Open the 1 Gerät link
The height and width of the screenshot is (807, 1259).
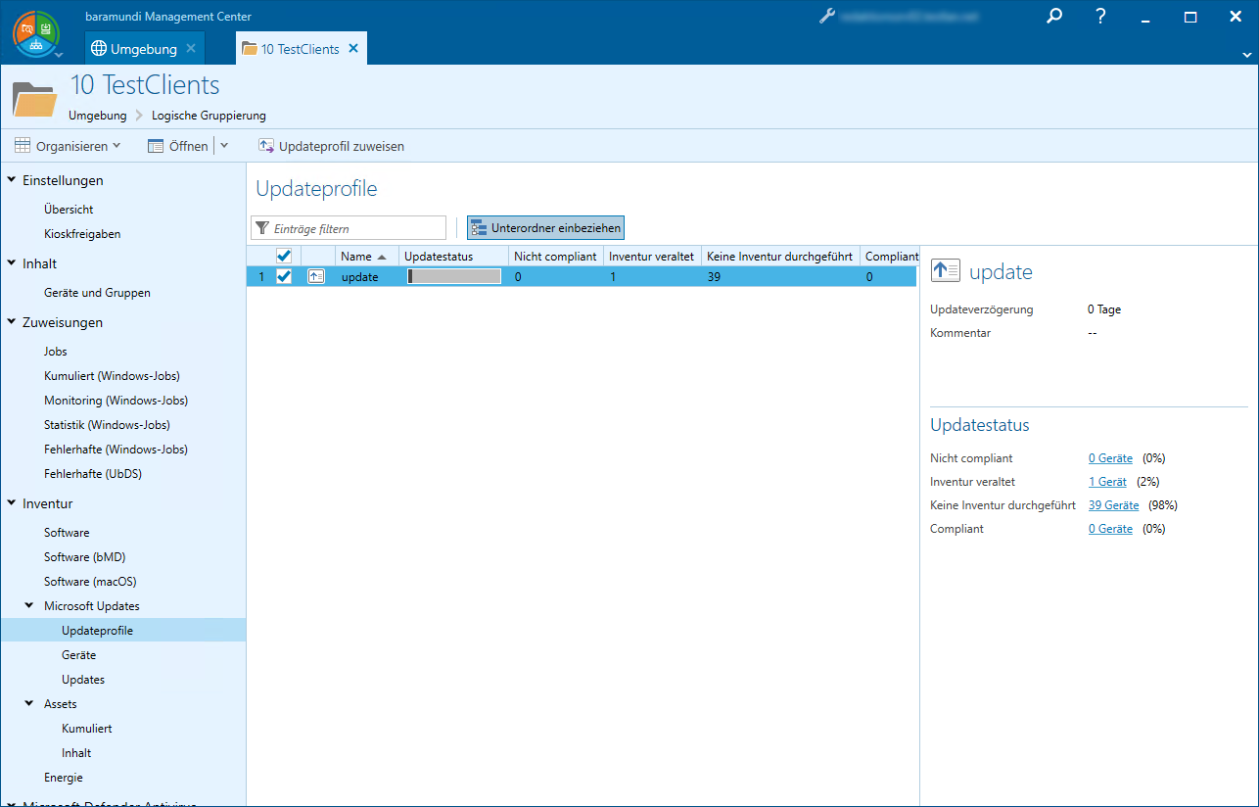point(1107,482)
